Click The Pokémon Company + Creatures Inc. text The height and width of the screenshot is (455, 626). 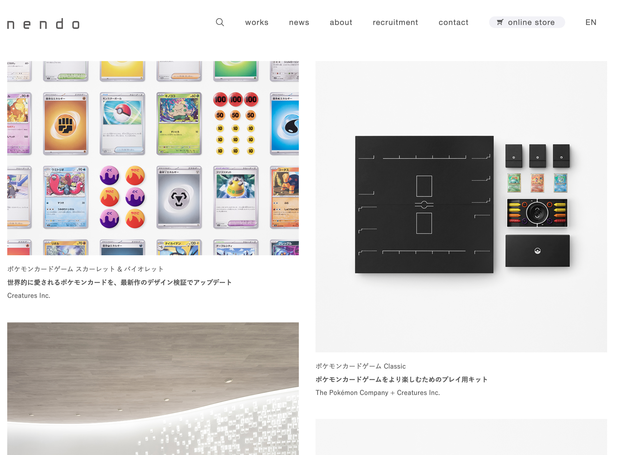[378, 393]
